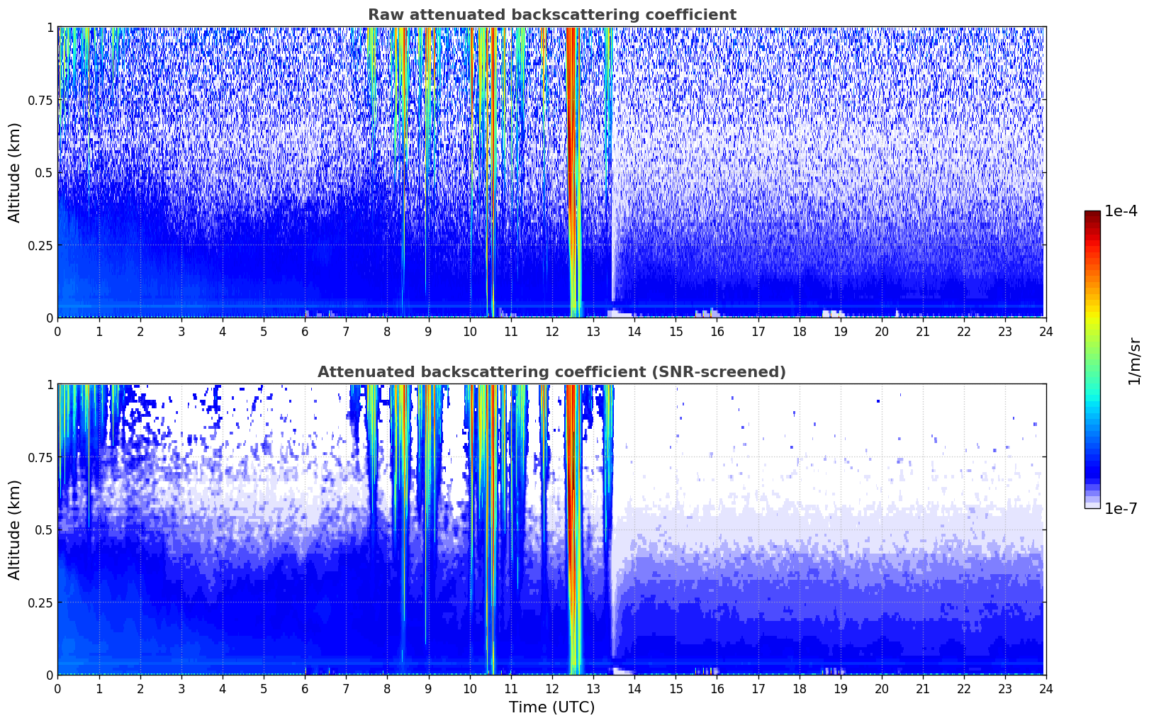Click altitude tick '0.25' on SNR-screened plot
The image size is (1149, 723).
[41, 602]
